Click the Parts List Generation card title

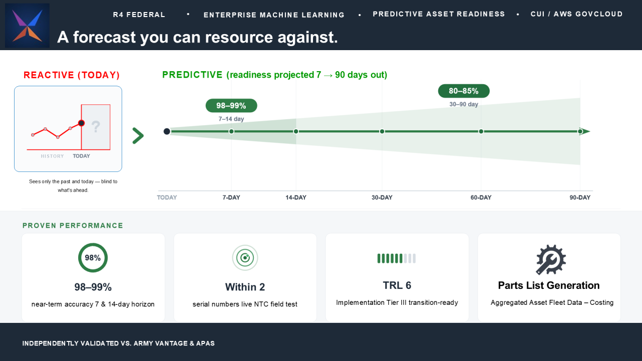[x=549, y=285]
